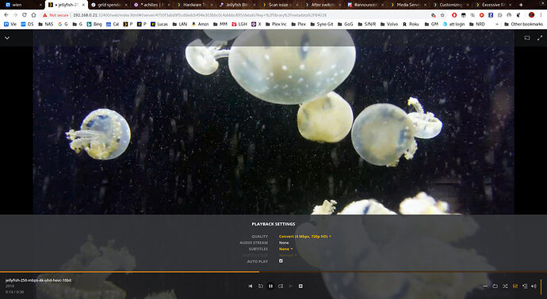Open the cast screen icon at the player's top right
The height and width of the screenshot is (299, 547).
(x=527, y=38)
